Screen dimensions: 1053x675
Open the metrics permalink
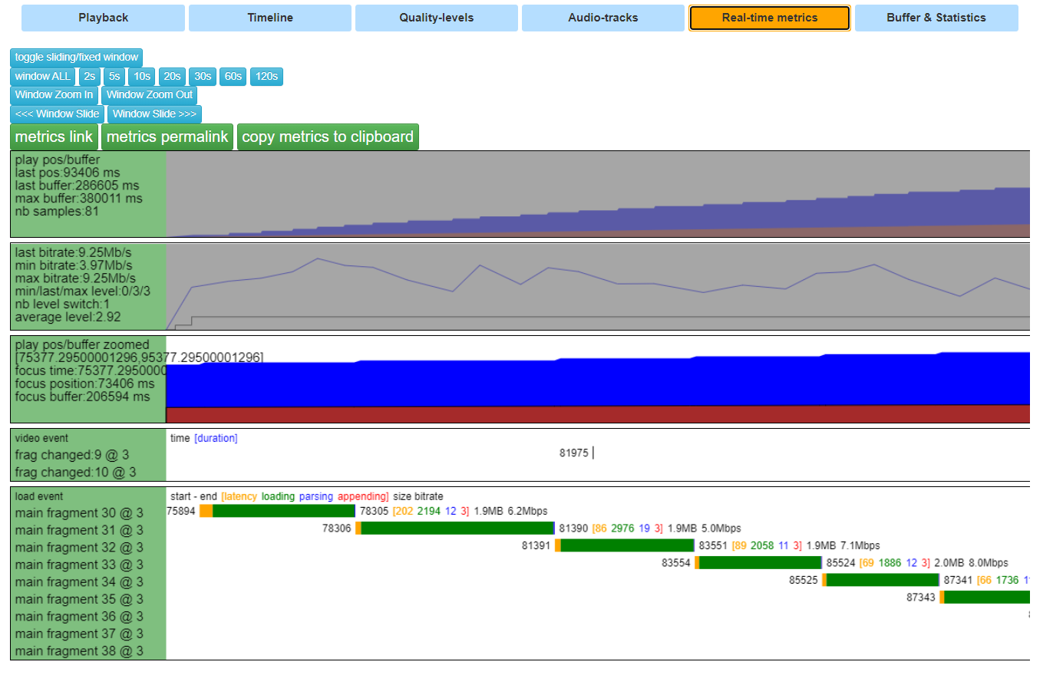167,137
